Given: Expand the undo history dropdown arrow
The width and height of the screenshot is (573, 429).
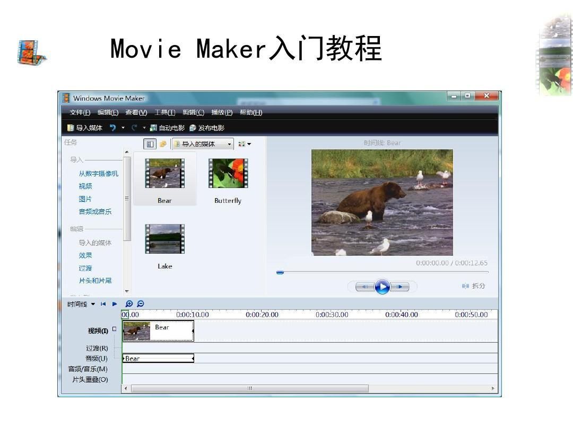Looking at the screenshot, I should [123, 128].
